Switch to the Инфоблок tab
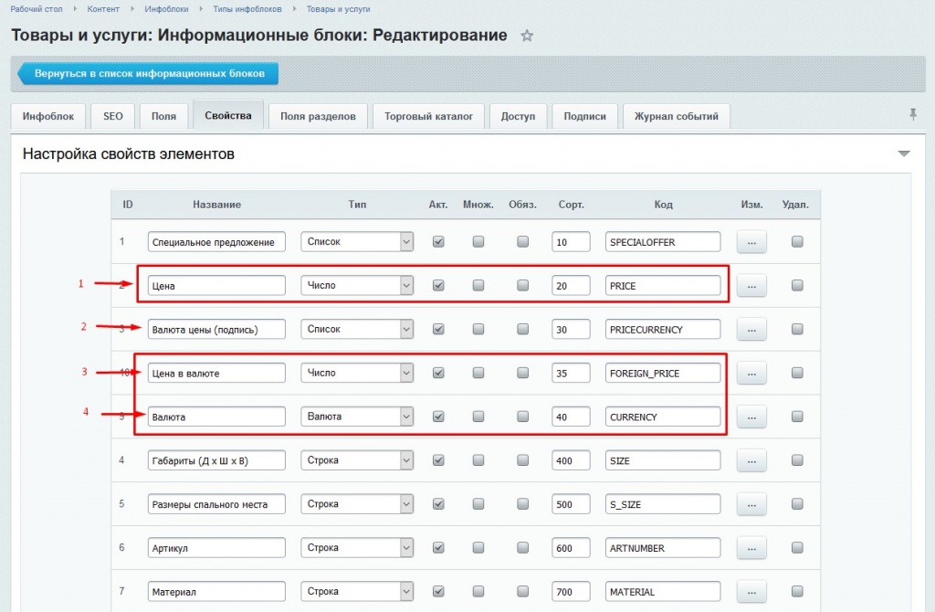This screenshot has height=612, width=935. (x=48, y=116)
